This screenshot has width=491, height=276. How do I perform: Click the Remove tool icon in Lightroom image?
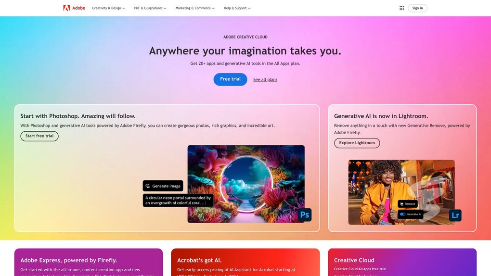pyautogui.click(x=402, y=204)
